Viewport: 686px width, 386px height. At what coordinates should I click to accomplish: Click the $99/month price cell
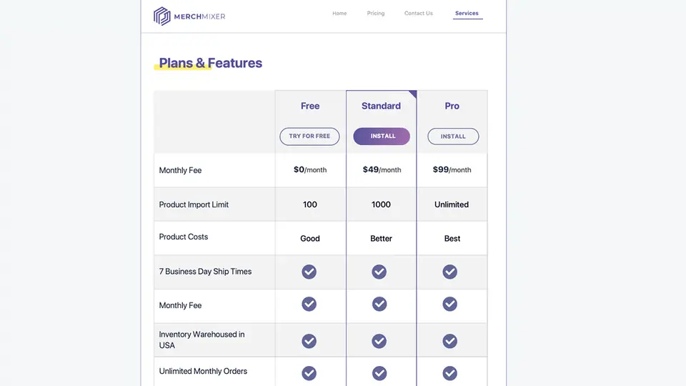[x=452, y=170]
